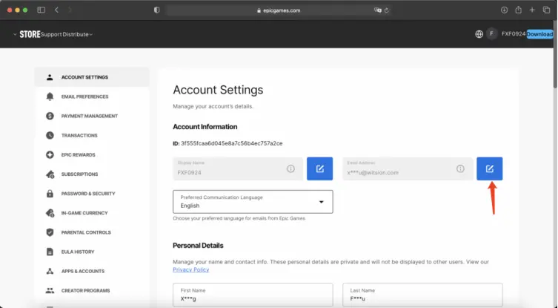Open Subscriptions sidebar item
558x308 pixels.
[x=92, y=174]
